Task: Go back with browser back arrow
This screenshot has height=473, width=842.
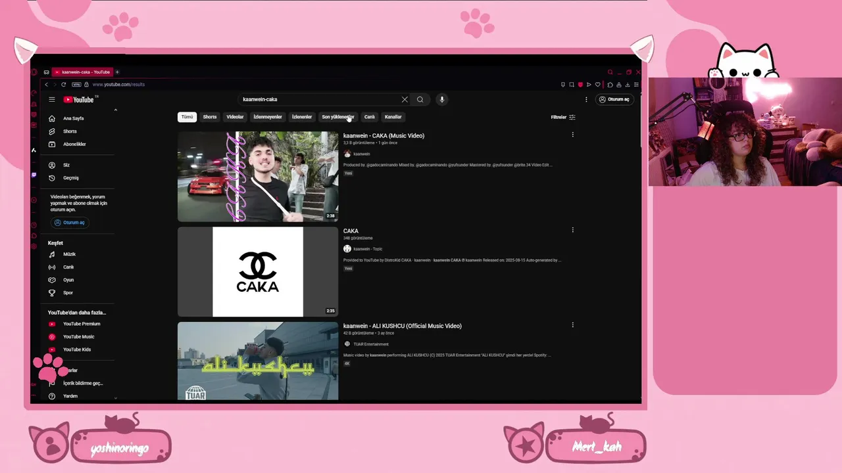Action: (x=46, y=85)
